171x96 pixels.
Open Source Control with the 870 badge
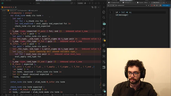[104, 23]
